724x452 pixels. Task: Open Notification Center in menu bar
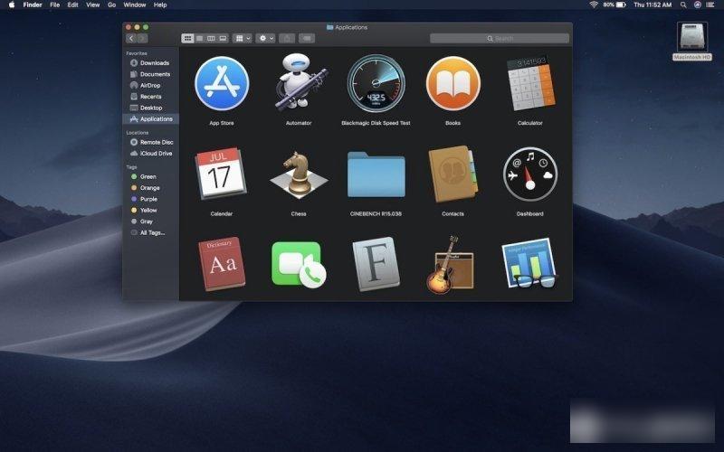click(710, 5)
